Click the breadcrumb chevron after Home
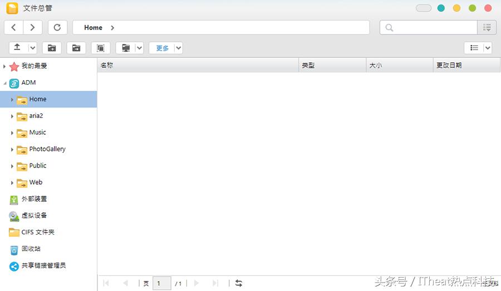The width and height of the screenshot is (501, 291). click(x=112, y=28)
